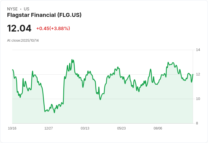The height and width of the screenshot is (143, 208).
Task: Select the 10/16 date on the x-axis
Action: click(x=12, y=128)
